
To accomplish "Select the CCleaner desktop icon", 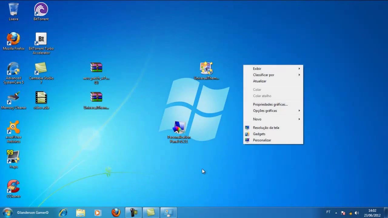I will (x=13, y=189).
